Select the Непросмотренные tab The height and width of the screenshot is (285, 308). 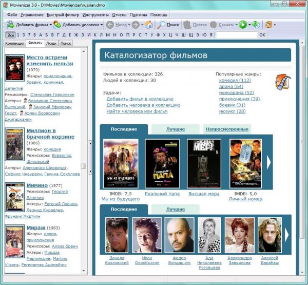tap(227, 129)
